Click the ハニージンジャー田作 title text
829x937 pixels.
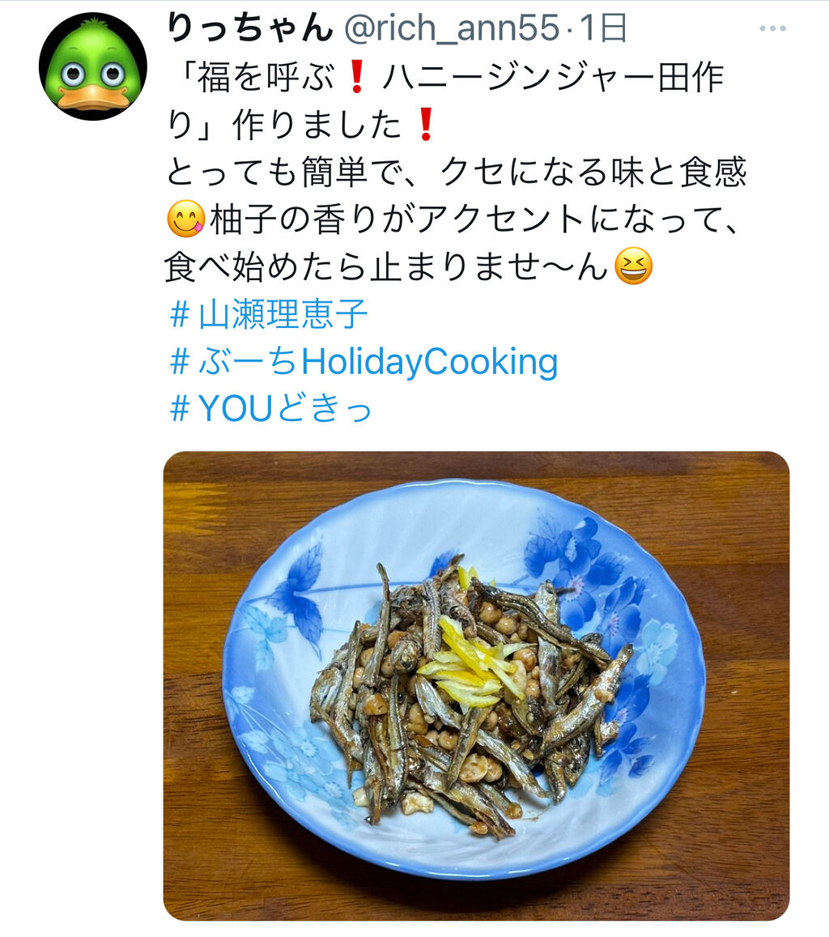click(553, 78)
